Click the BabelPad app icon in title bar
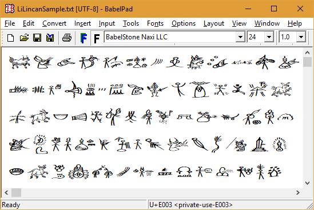Image resolution: width=314 pixels, height=210 pixels. click(9, 9)
